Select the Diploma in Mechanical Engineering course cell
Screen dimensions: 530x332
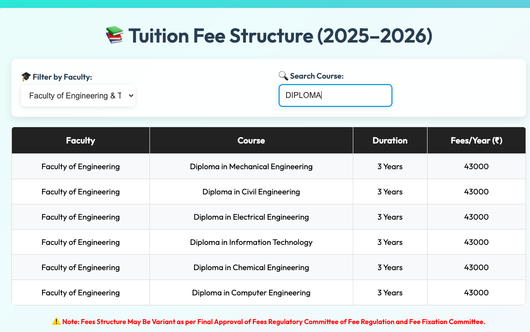coord(251,166)
